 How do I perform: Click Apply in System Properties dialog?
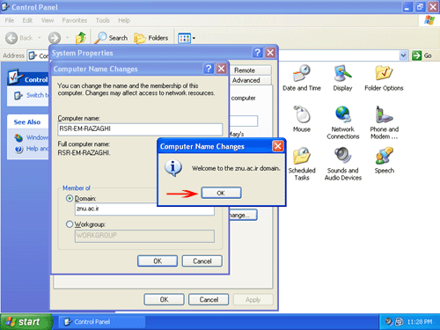[253, 299]
